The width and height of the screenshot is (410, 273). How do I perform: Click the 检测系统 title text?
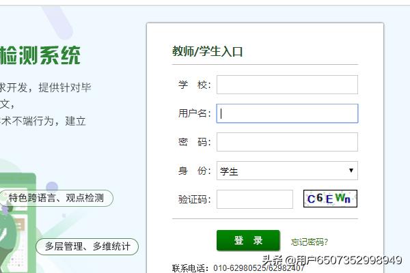[x=40, y=55]
